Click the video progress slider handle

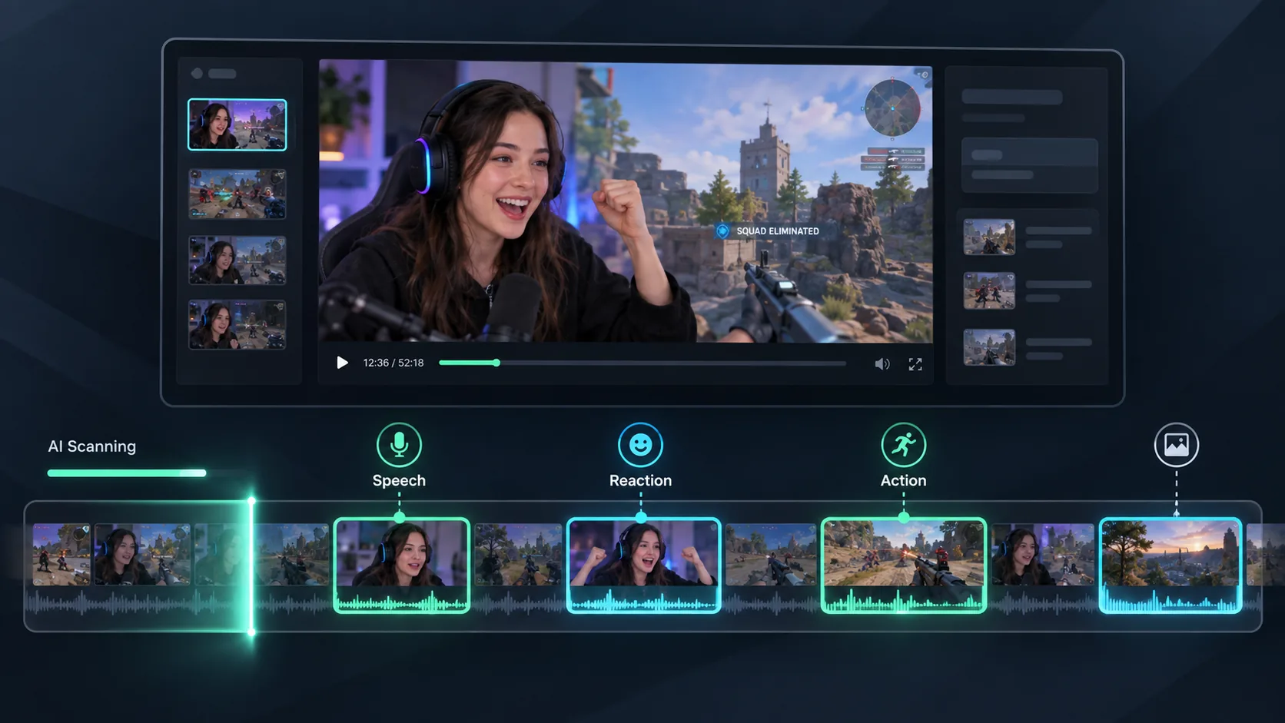click(x=496, y=363)
